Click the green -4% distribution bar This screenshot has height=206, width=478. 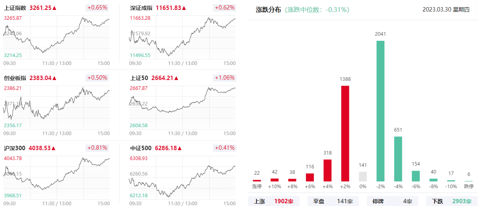click(398, 159)
